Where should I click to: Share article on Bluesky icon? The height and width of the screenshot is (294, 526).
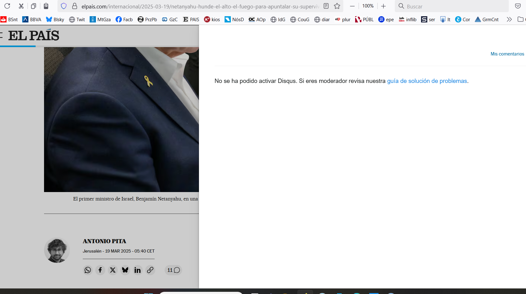[x=125, y=270]
